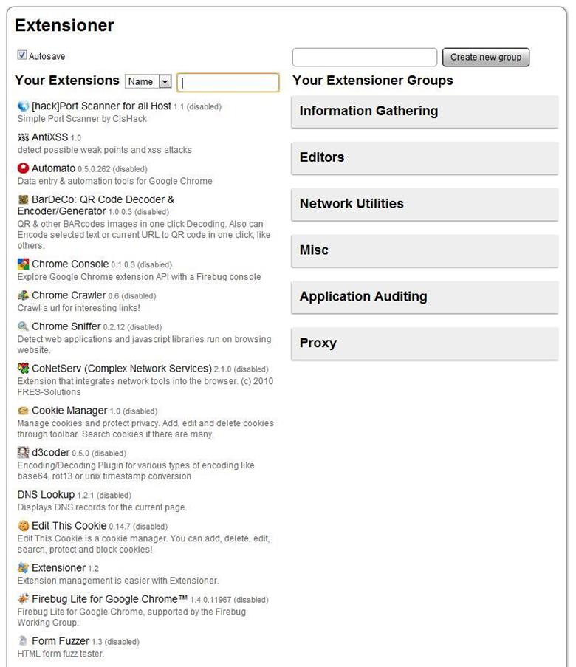
Task: Expand the Information Gathering group
Action: click(425, 112)
